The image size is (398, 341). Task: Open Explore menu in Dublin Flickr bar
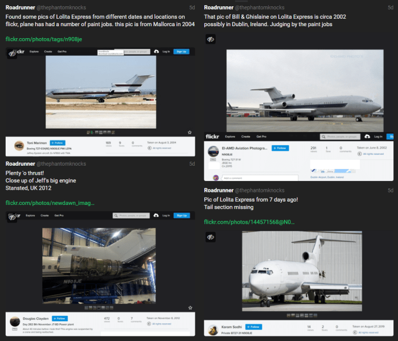(x=230, y=137)
